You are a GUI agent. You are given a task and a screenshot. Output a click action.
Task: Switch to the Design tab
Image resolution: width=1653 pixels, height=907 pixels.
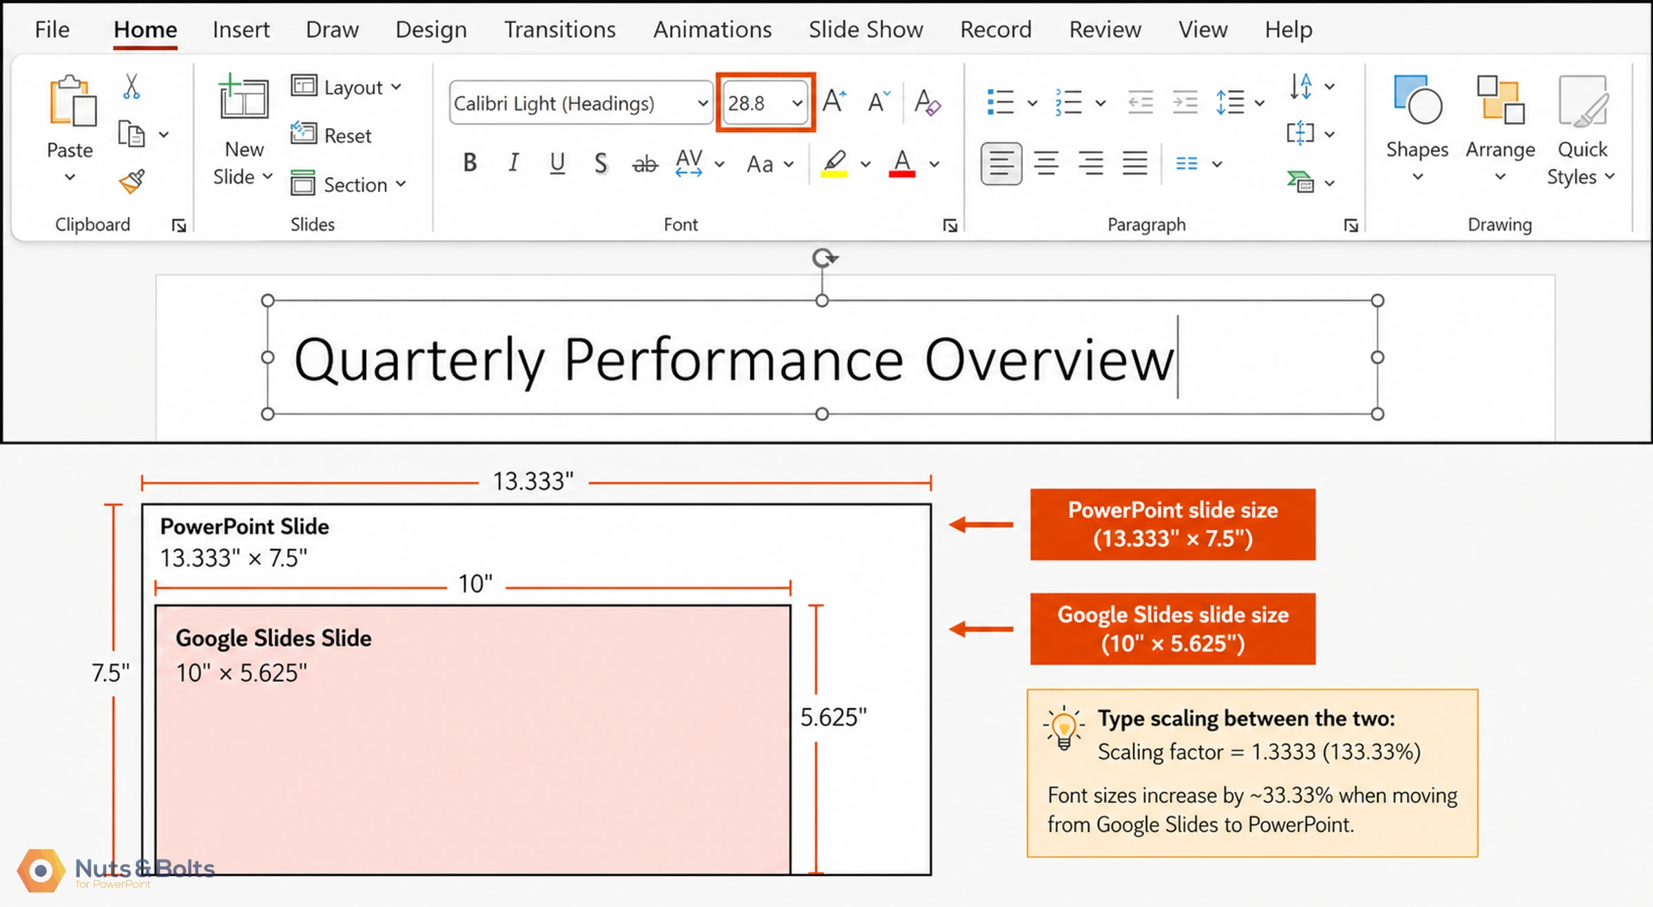click(431, 30)
